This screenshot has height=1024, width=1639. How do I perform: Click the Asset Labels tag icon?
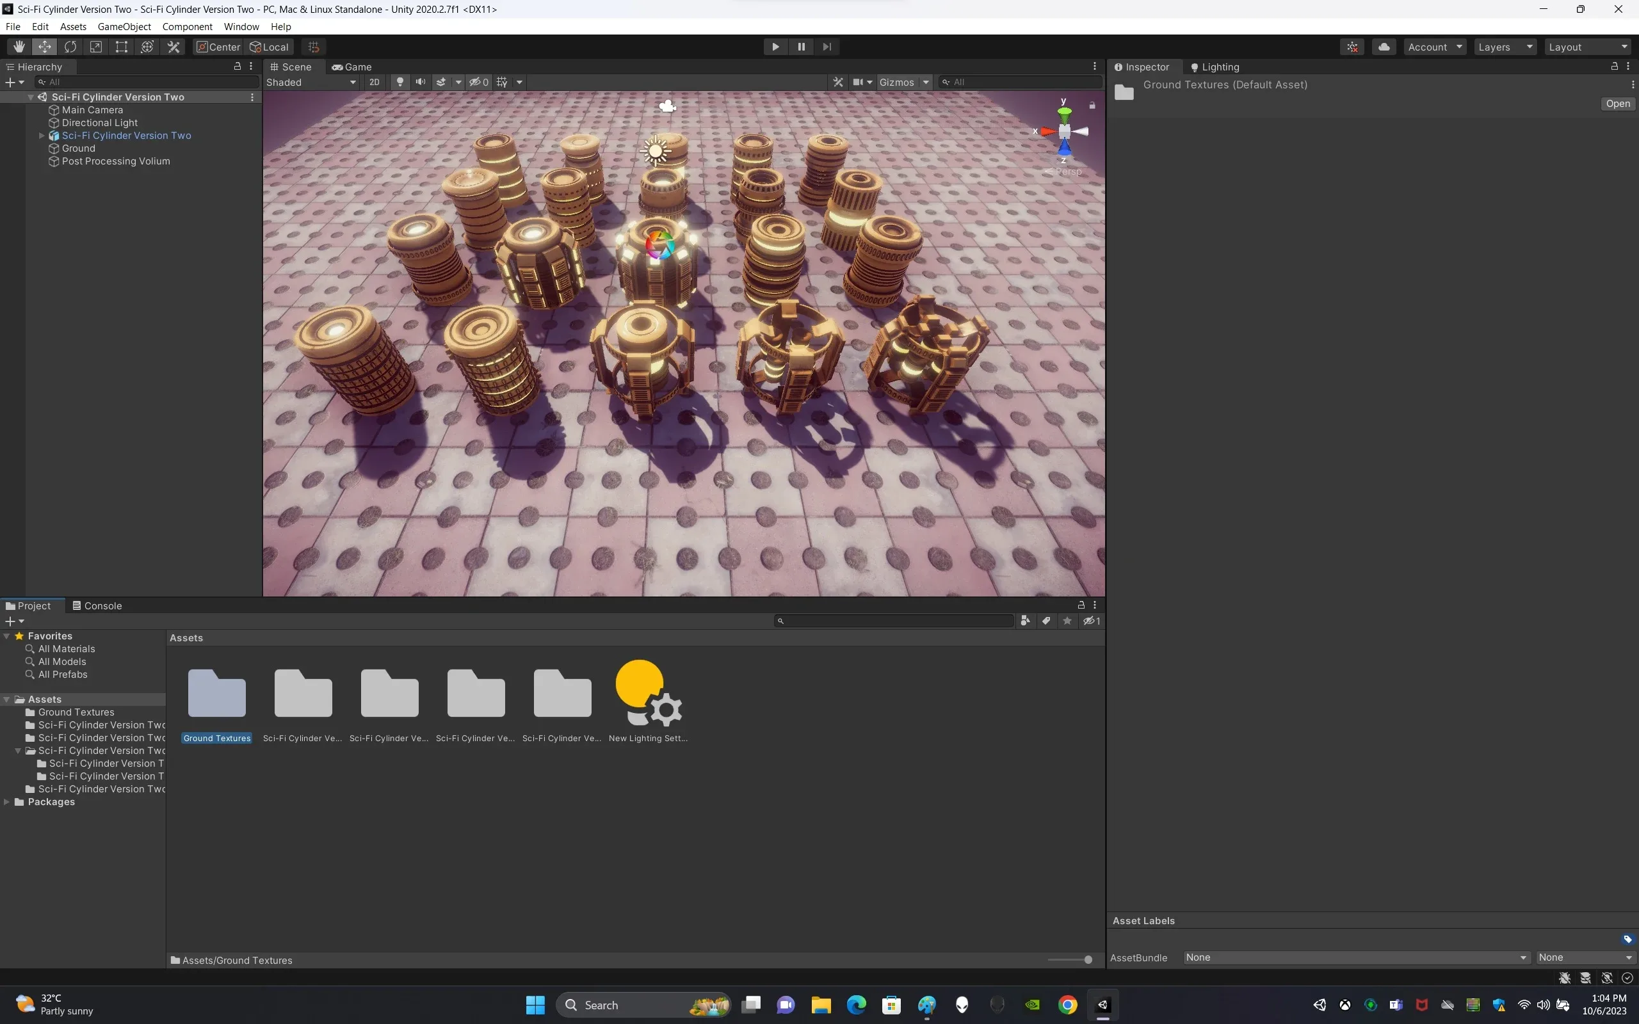(1627, 940)
